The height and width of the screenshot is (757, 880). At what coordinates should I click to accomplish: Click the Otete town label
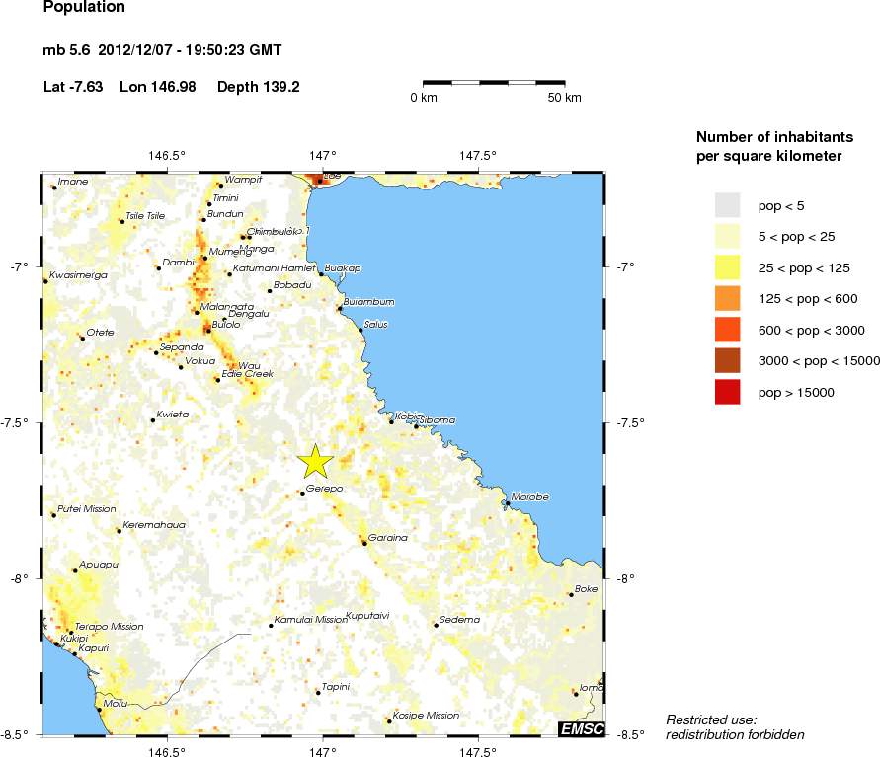coord(101,333)
